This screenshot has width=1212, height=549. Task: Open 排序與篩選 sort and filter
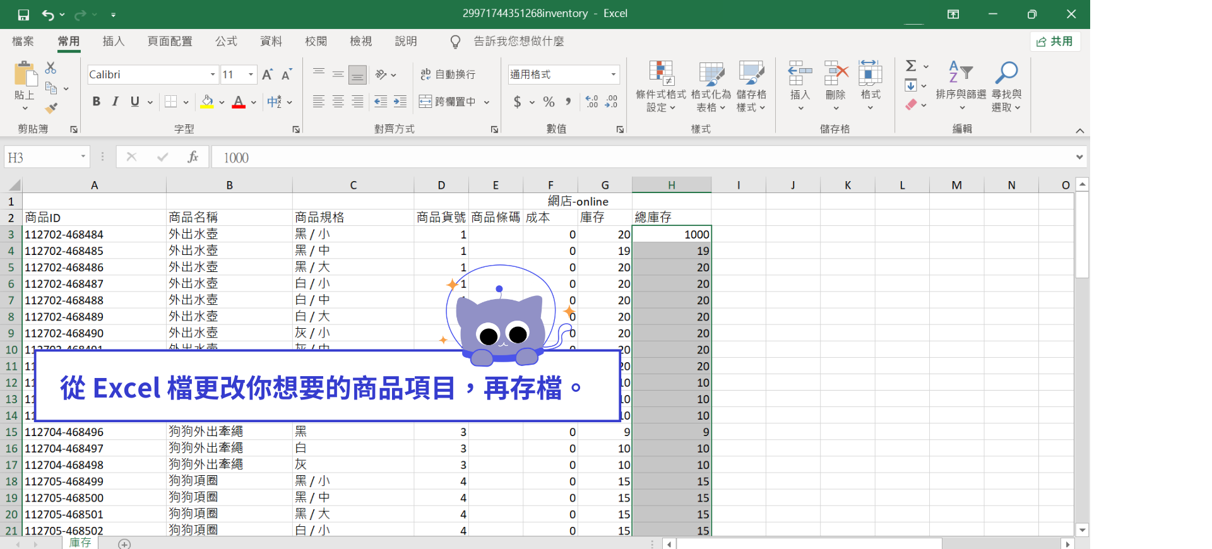click(961, 86)
